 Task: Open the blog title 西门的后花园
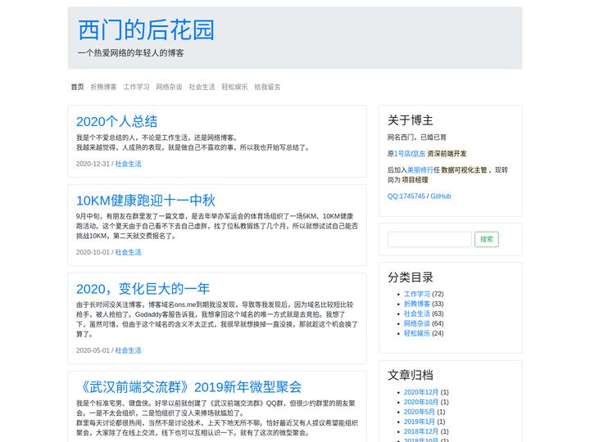146,30
